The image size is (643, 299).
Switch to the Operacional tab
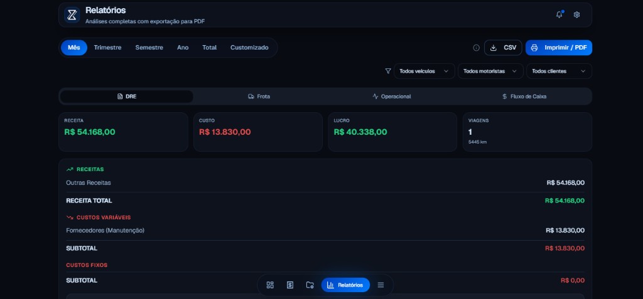(392, 97)
